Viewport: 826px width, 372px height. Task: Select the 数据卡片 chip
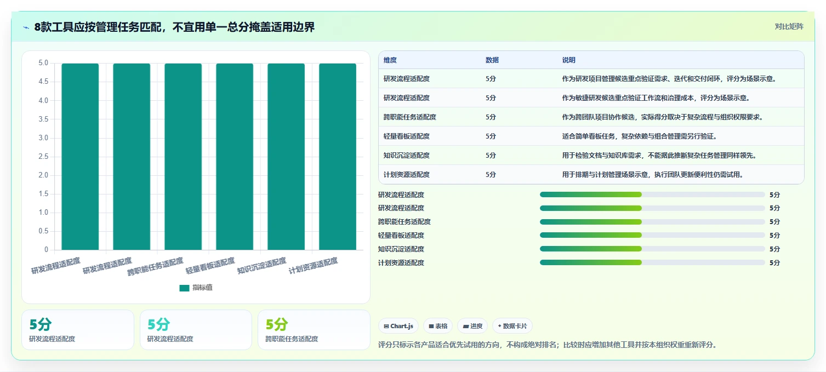pos(512,326)
